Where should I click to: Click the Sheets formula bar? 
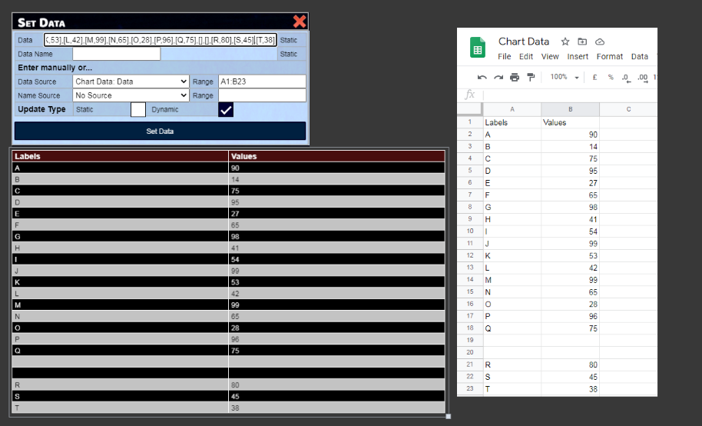(569, 95)
